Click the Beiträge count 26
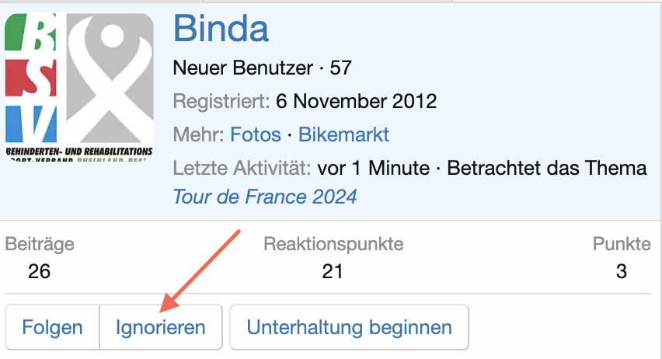This screenshot has width=662, height=359. click(39, 271)
